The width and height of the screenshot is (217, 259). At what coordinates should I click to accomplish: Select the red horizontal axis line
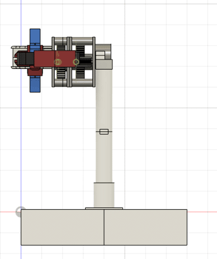pyautogui.click(x=202, y=212)
